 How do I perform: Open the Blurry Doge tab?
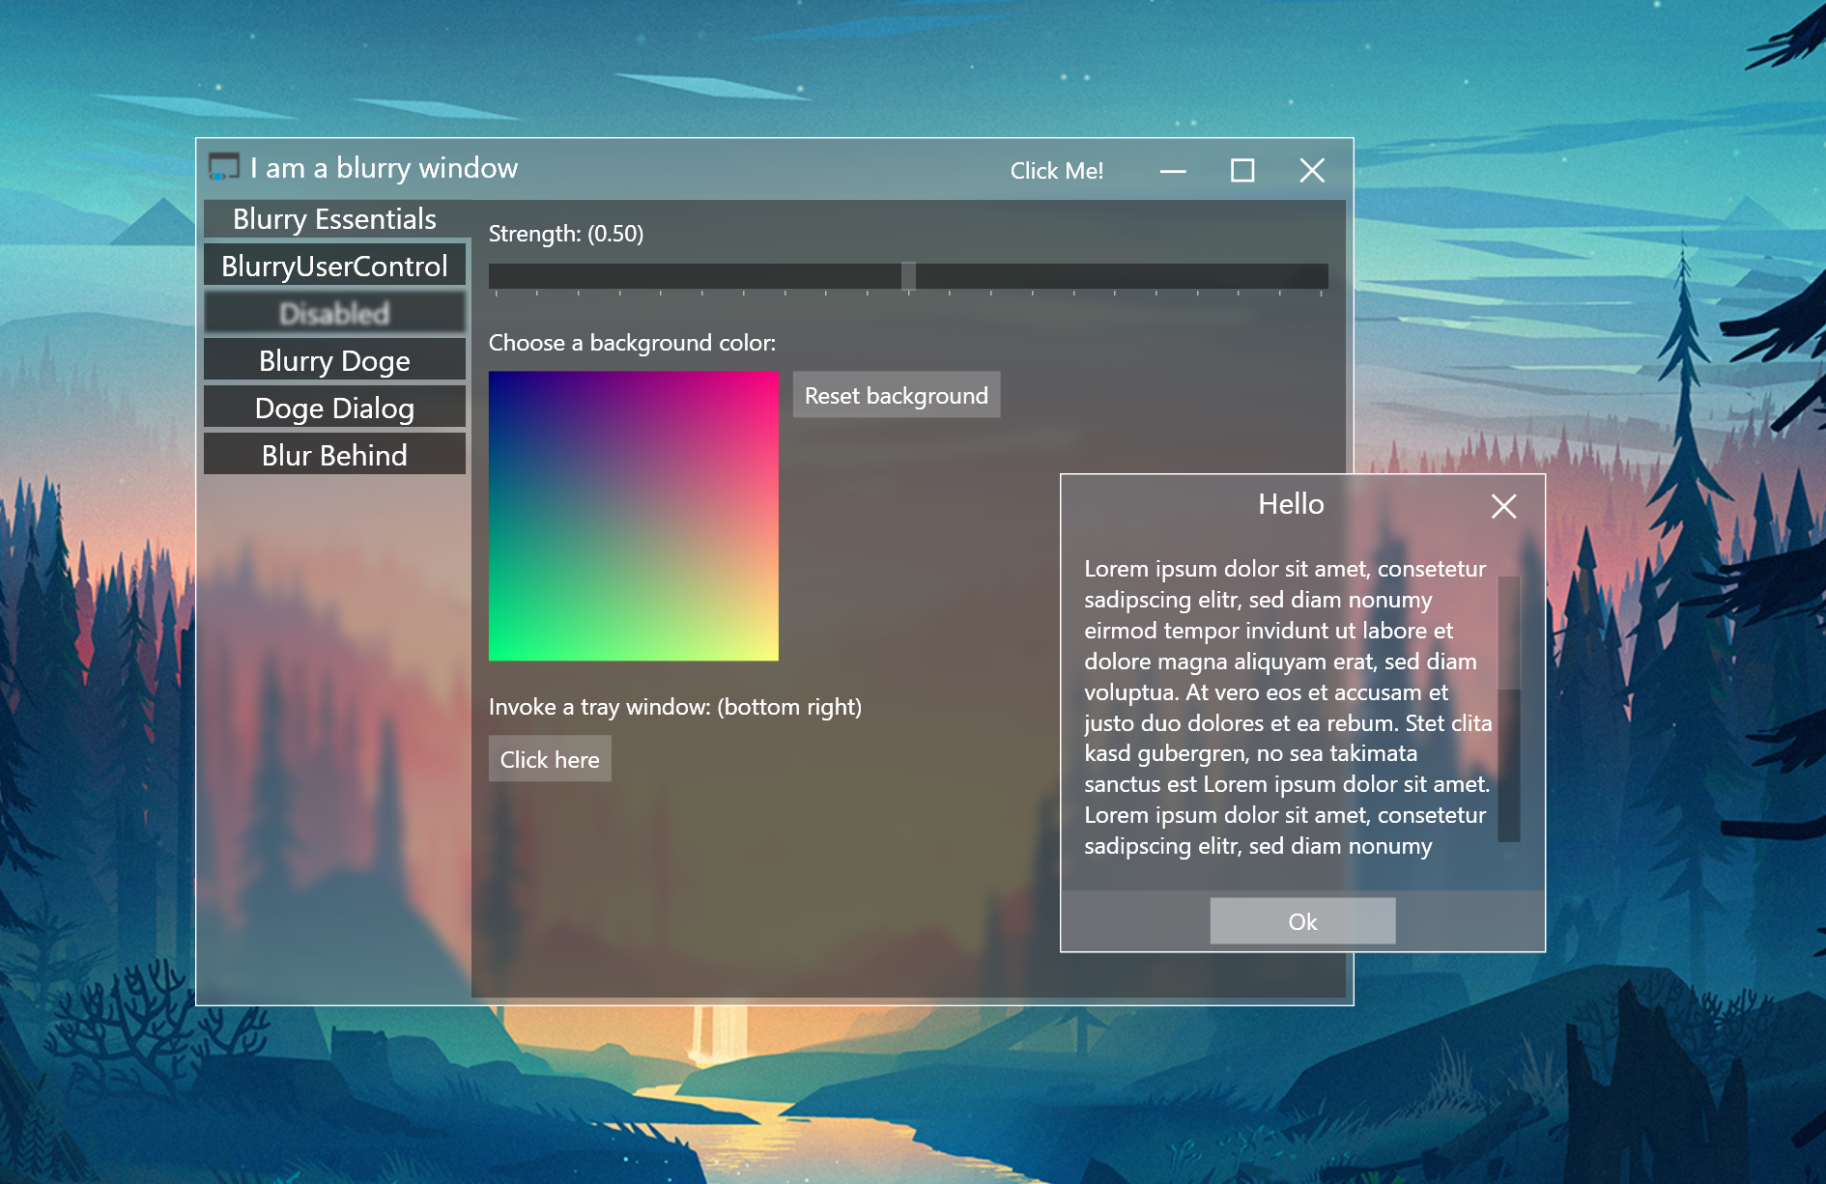pos(334,360)
